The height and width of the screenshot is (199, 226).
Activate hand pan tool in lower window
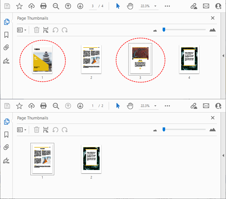(x=130, y=106)
